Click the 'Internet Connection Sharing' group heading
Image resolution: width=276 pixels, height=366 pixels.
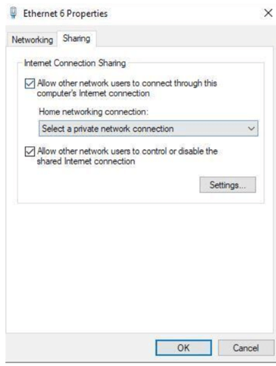[x=75, y=63]
